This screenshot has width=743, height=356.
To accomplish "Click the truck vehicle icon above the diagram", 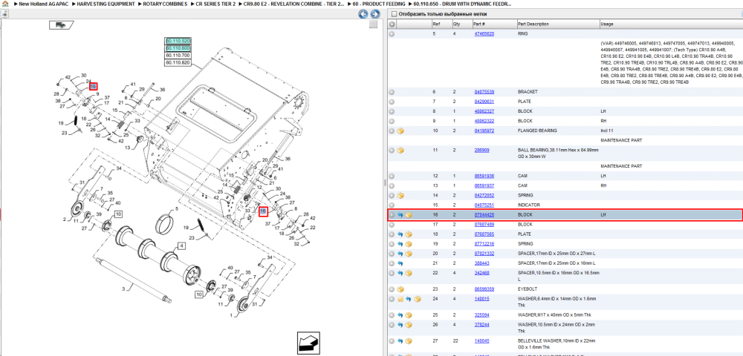I will (x=61, y=25).
